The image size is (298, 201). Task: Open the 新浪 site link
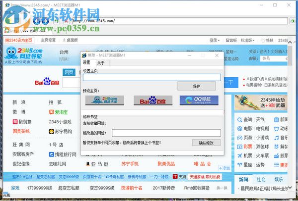click(19, 102)
